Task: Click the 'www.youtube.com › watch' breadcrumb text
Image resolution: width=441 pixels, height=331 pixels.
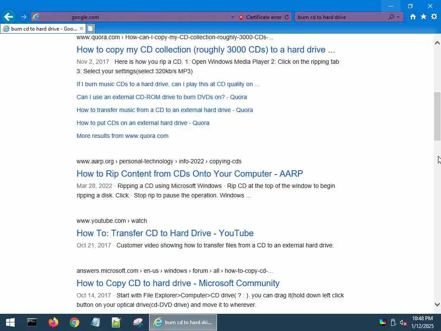Action: [112, 221]
